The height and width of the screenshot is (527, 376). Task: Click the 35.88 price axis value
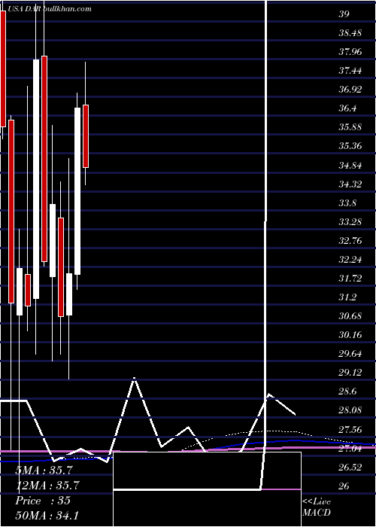350,127
